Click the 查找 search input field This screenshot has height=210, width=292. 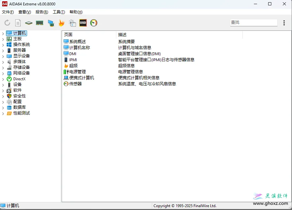point(253,23)
